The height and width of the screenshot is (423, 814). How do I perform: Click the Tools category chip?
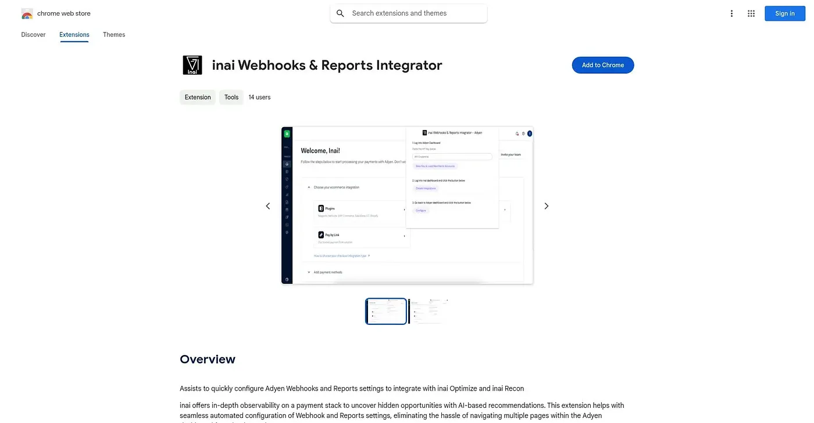231,97
